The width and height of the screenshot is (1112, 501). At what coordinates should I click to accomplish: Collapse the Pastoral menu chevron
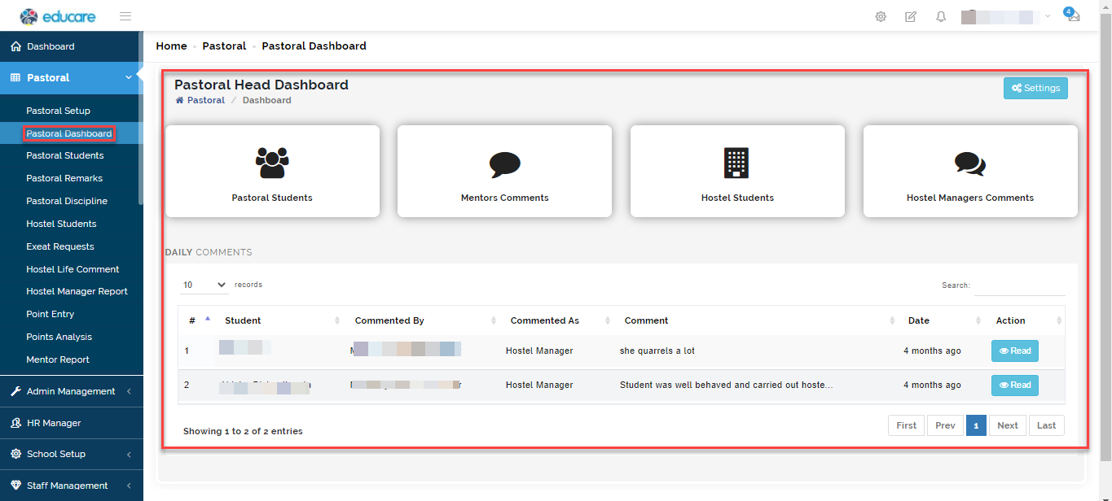128,77
